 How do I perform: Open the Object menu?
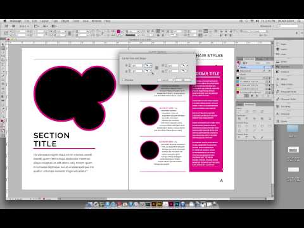coord(65,21)
